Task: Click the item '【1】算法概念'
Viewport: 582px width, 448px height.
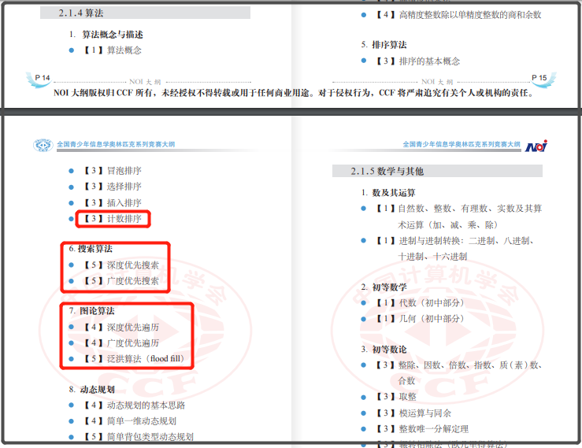Action: [x=113, y=50]
